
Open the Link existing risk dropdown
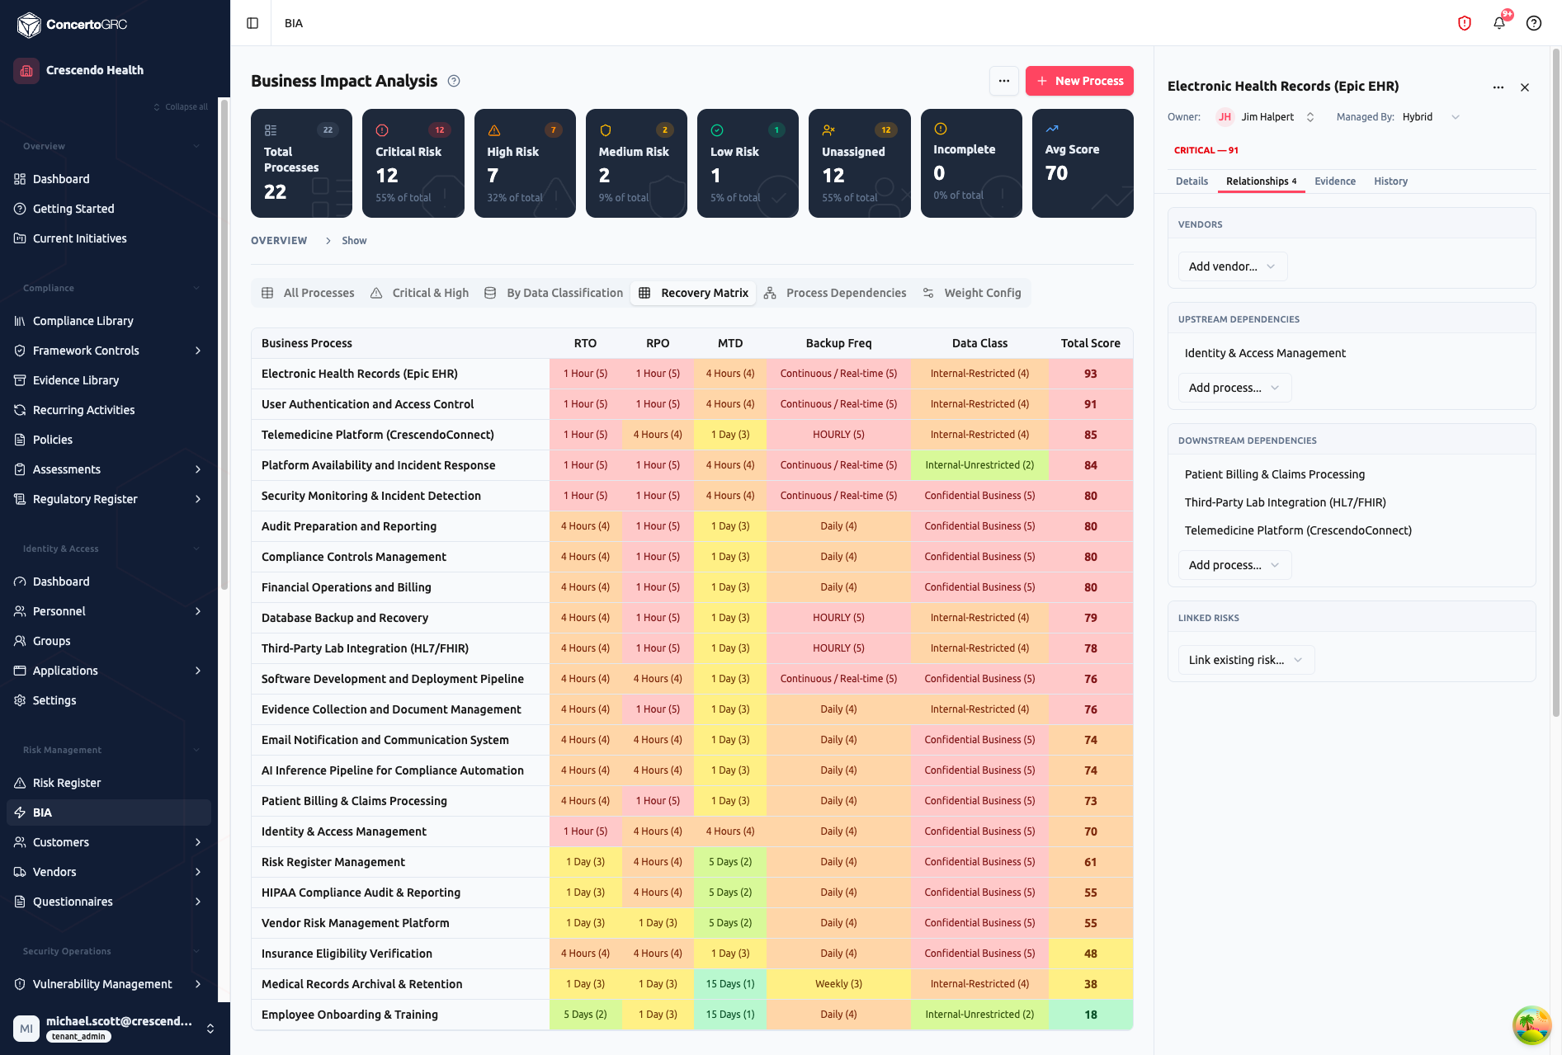(x=1246, y=660)
